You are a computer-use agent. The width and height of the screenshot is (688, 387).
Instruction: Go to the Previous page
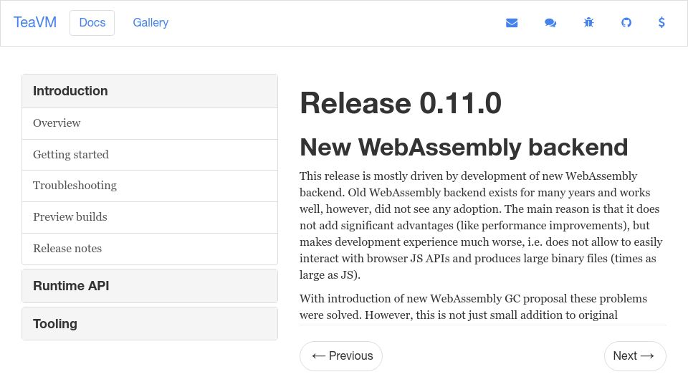[x=341, y=356]
